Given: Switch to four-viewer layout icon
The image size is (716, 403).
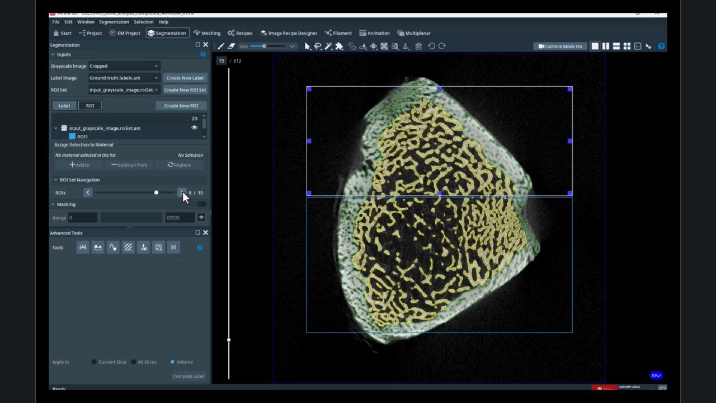Looking at the screenshot, I should 627,46.
